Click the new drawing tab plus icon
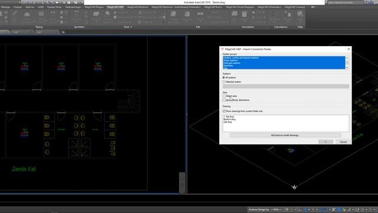 (63, 32)
